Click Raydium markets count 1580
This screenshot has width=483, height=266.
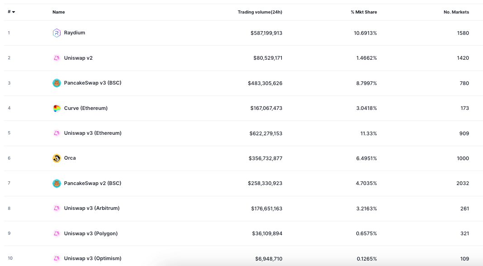463,33
